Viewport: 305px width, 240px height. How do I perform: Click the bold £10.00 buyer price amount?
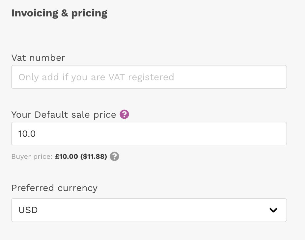(x=67, y=156)
